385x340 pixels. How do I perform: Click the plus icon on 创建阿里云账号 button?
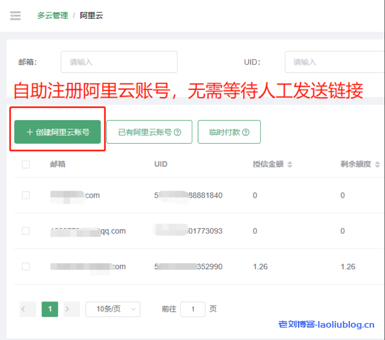pyautogui.click(x=29, y=132)
